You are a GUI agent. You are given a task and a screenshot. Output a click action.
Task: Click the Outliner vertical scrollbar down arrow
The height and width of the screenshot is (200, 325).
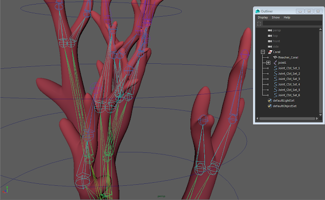tap(320, 115)
